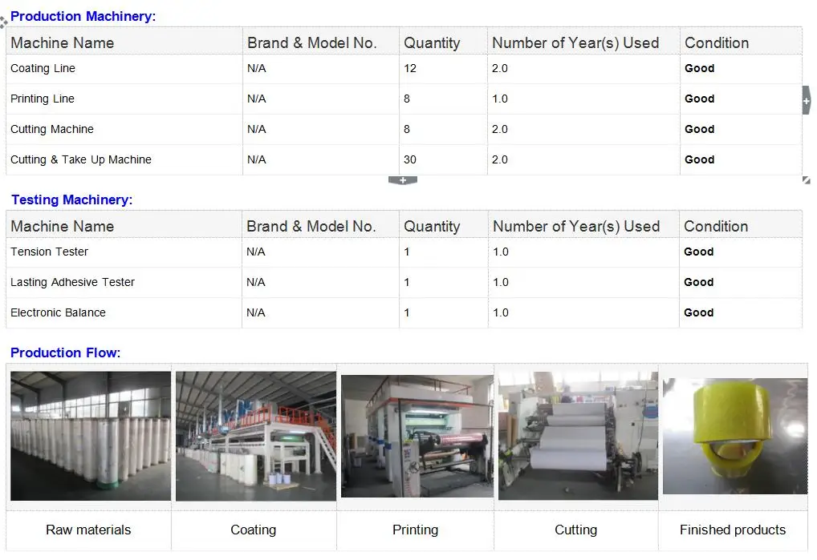Open the Coating line photo
817x560 pixels.
click(256, 437)
